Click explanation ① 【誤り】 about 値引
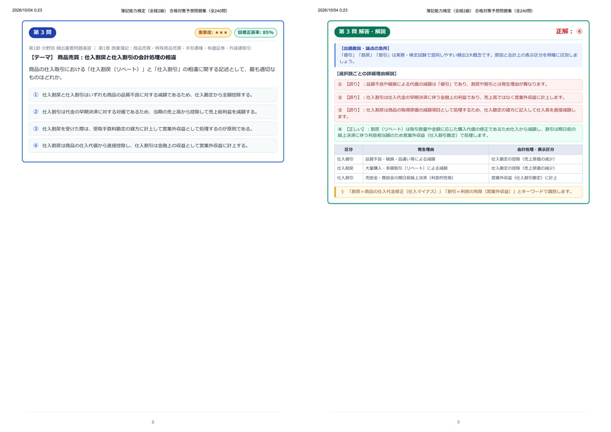This screenshot has width=611, height=432. pyautogui.click(x=458, y=85)
